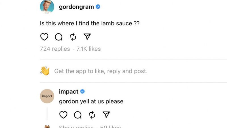Open gordongram profile picture

[x=47, y=7]
